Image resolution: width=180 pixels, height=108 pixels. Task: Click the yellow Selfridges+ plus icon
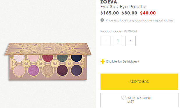(103, 62)
